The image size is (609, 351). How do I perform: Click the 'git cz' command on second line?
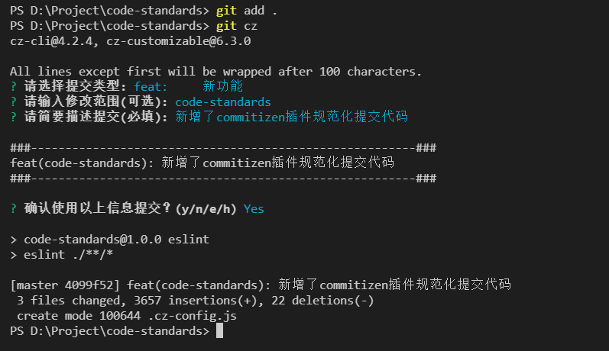click(x=237, y=26)
